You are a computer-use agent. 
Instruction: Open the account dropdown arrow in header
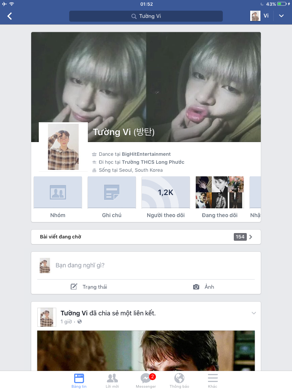281,16
